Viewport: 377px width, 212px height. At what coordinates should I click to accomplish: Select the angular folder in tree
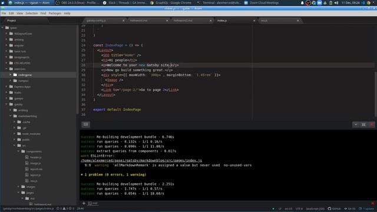tap(19, 45)
